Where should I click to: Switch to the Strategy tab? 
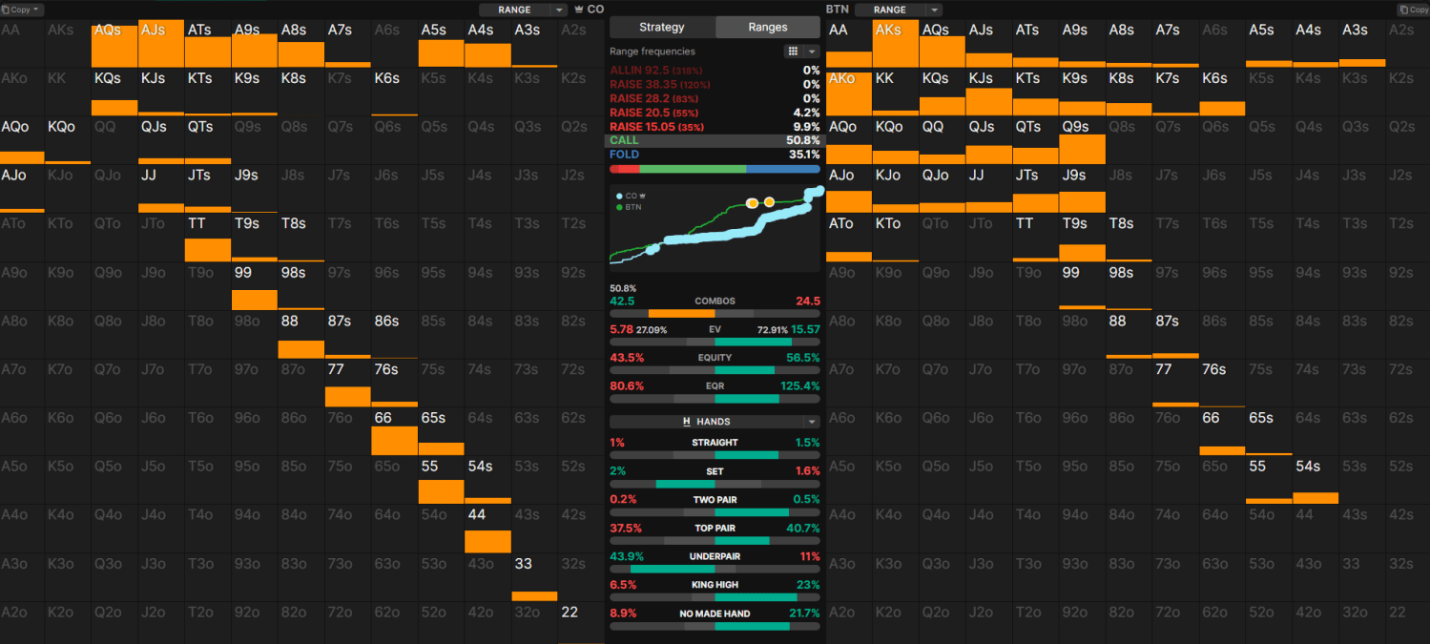click(x=662, y=28)
